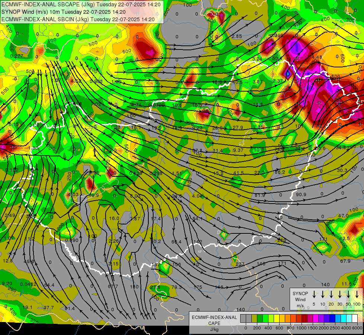Click the map value 66.4
The width and height of the screenshot is (364, 335).
click(176, 242)
